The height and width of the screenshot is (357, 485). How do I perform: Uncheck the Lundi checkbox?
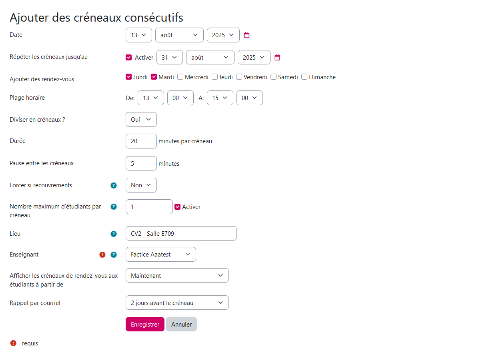pos(129,77)
